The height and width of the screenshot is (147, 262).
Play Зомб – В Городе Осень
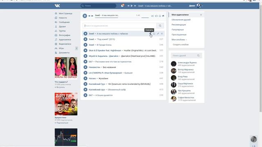tap(86, 45)
